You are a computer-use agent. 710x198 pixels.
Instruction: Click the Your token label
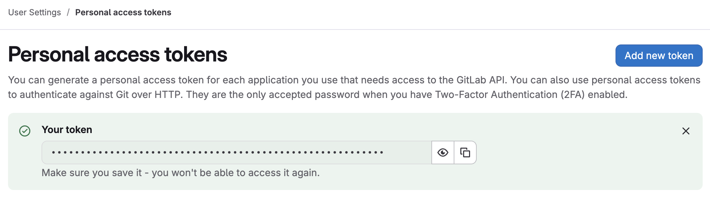(67, 130)
